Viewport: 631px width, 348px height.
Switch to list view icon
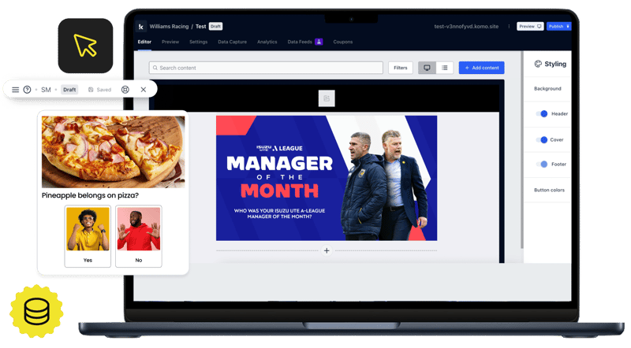(x=445, y=68)
